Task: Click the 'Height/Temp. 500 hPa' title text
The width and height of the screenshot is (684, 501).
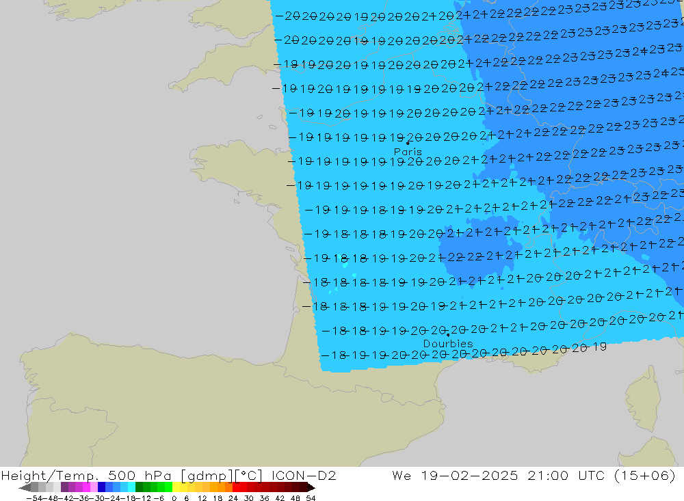Action: point(86,475)
